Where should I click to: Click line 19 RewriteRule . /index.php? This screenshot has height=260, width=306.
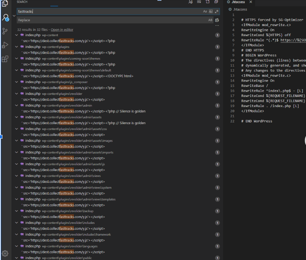coord(270,106)
